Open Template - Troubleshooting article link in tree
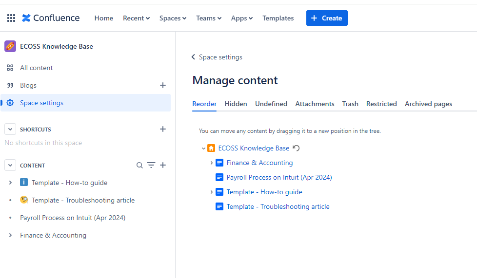 (x=278, y=206)
